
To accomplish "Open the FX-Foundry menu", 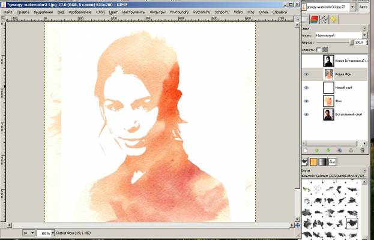I will pos(179,12).
